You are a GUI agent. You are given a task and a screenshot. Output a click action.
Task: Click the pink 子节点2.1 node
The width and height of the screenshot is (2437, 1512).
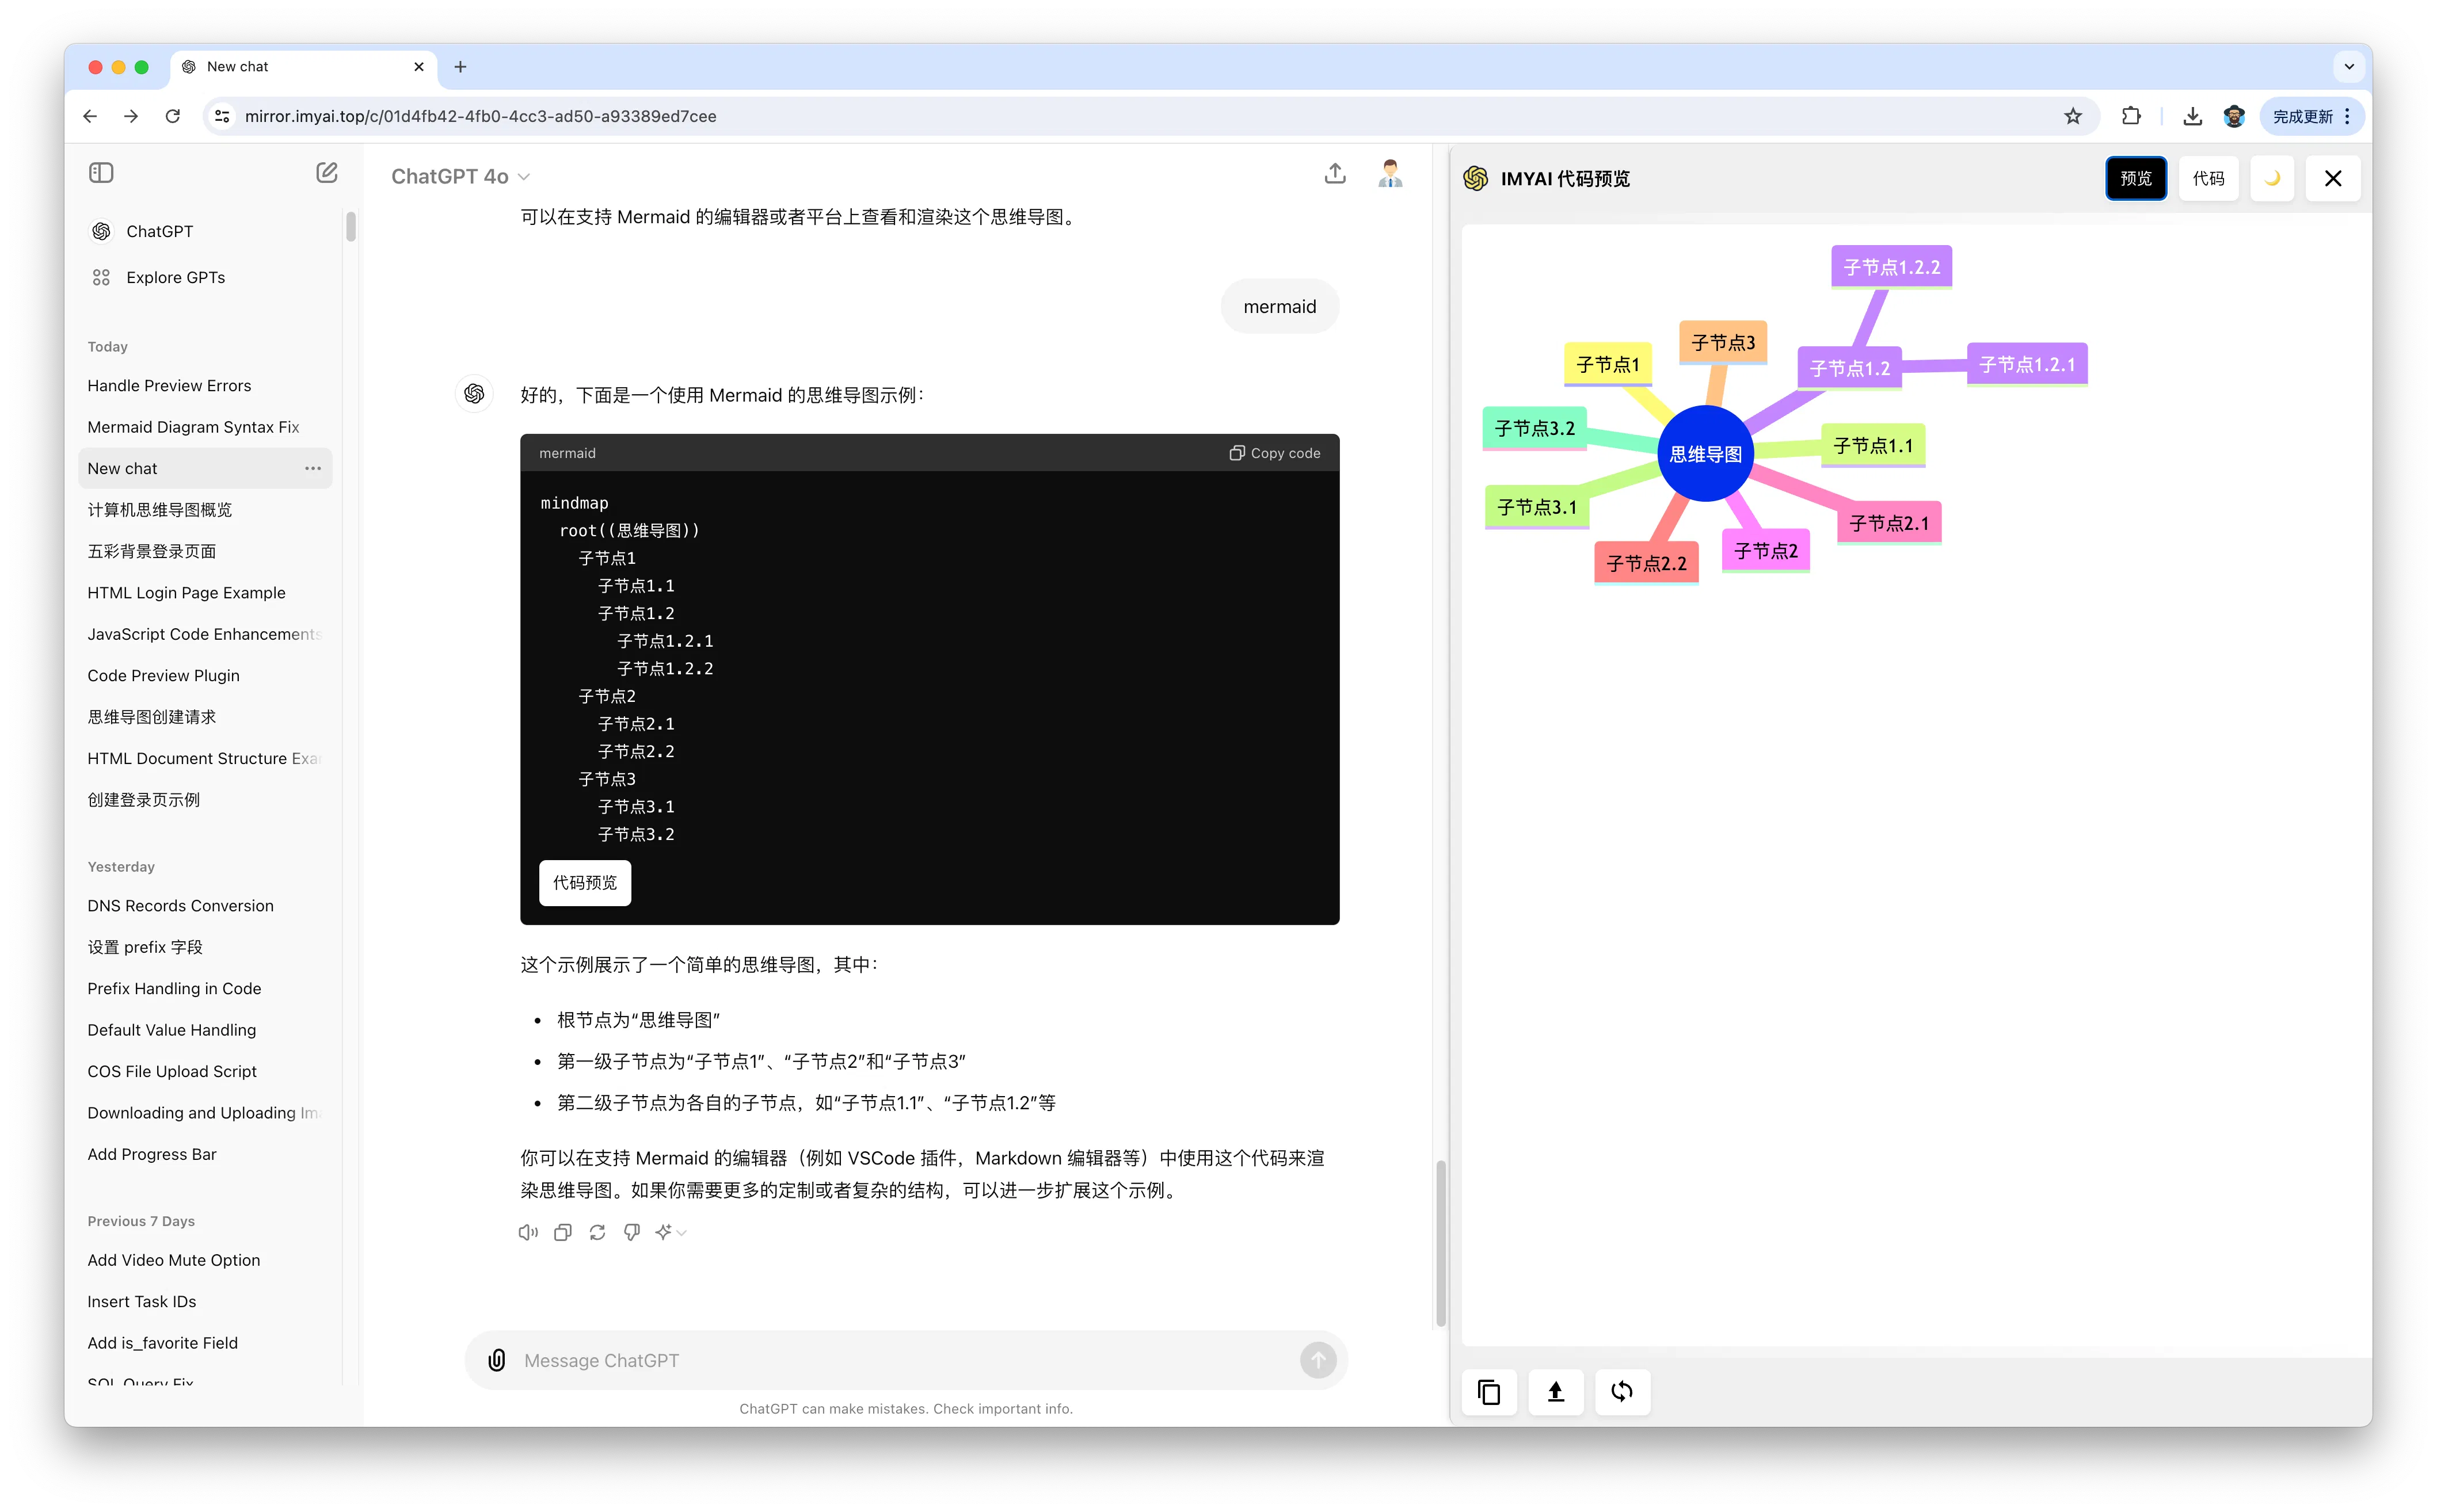1889,523
